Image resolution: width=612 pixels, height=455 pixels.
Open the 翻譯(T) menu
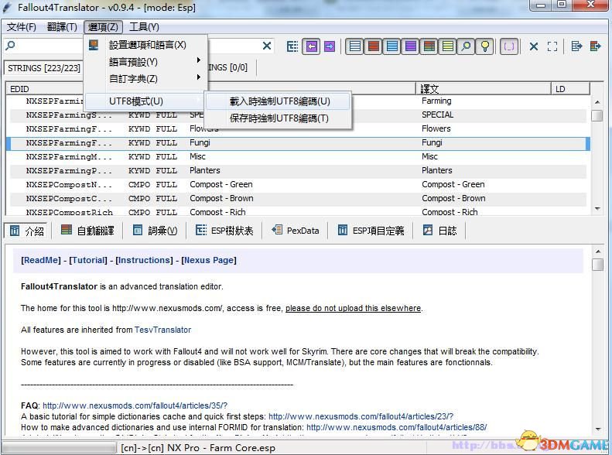pos(62,27)
